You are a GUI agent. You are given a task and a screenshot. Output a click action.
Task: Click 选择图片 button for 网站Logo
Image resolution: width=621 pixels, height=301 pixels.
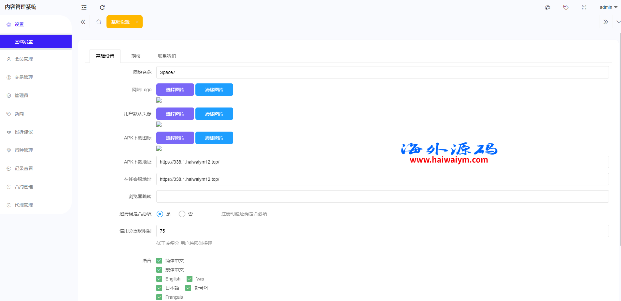175,90
